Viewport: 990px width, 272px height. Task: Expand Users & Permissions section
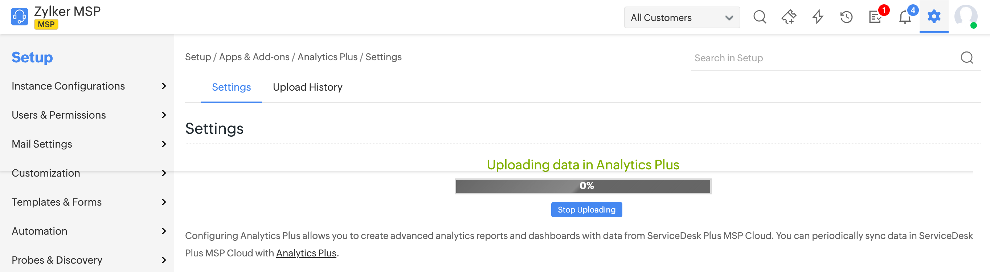coord(164,115)
